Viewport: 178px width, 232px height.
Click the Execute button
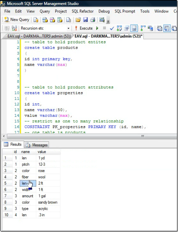pyautogui.click(x=84, y=28)
